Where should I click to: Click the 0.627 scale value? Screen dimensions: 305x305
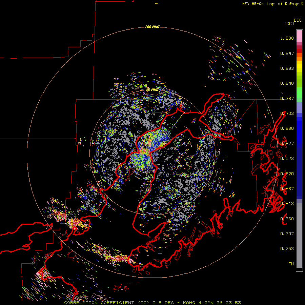click(x=287, y=144)
